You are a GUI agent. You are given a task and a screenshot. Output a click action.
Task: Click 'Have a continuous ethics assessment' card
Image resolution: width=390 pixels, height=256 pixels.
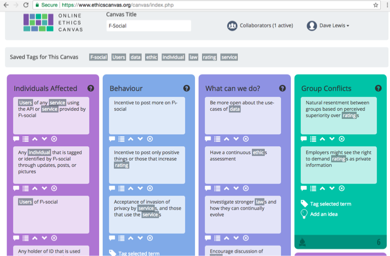[243, 165]
